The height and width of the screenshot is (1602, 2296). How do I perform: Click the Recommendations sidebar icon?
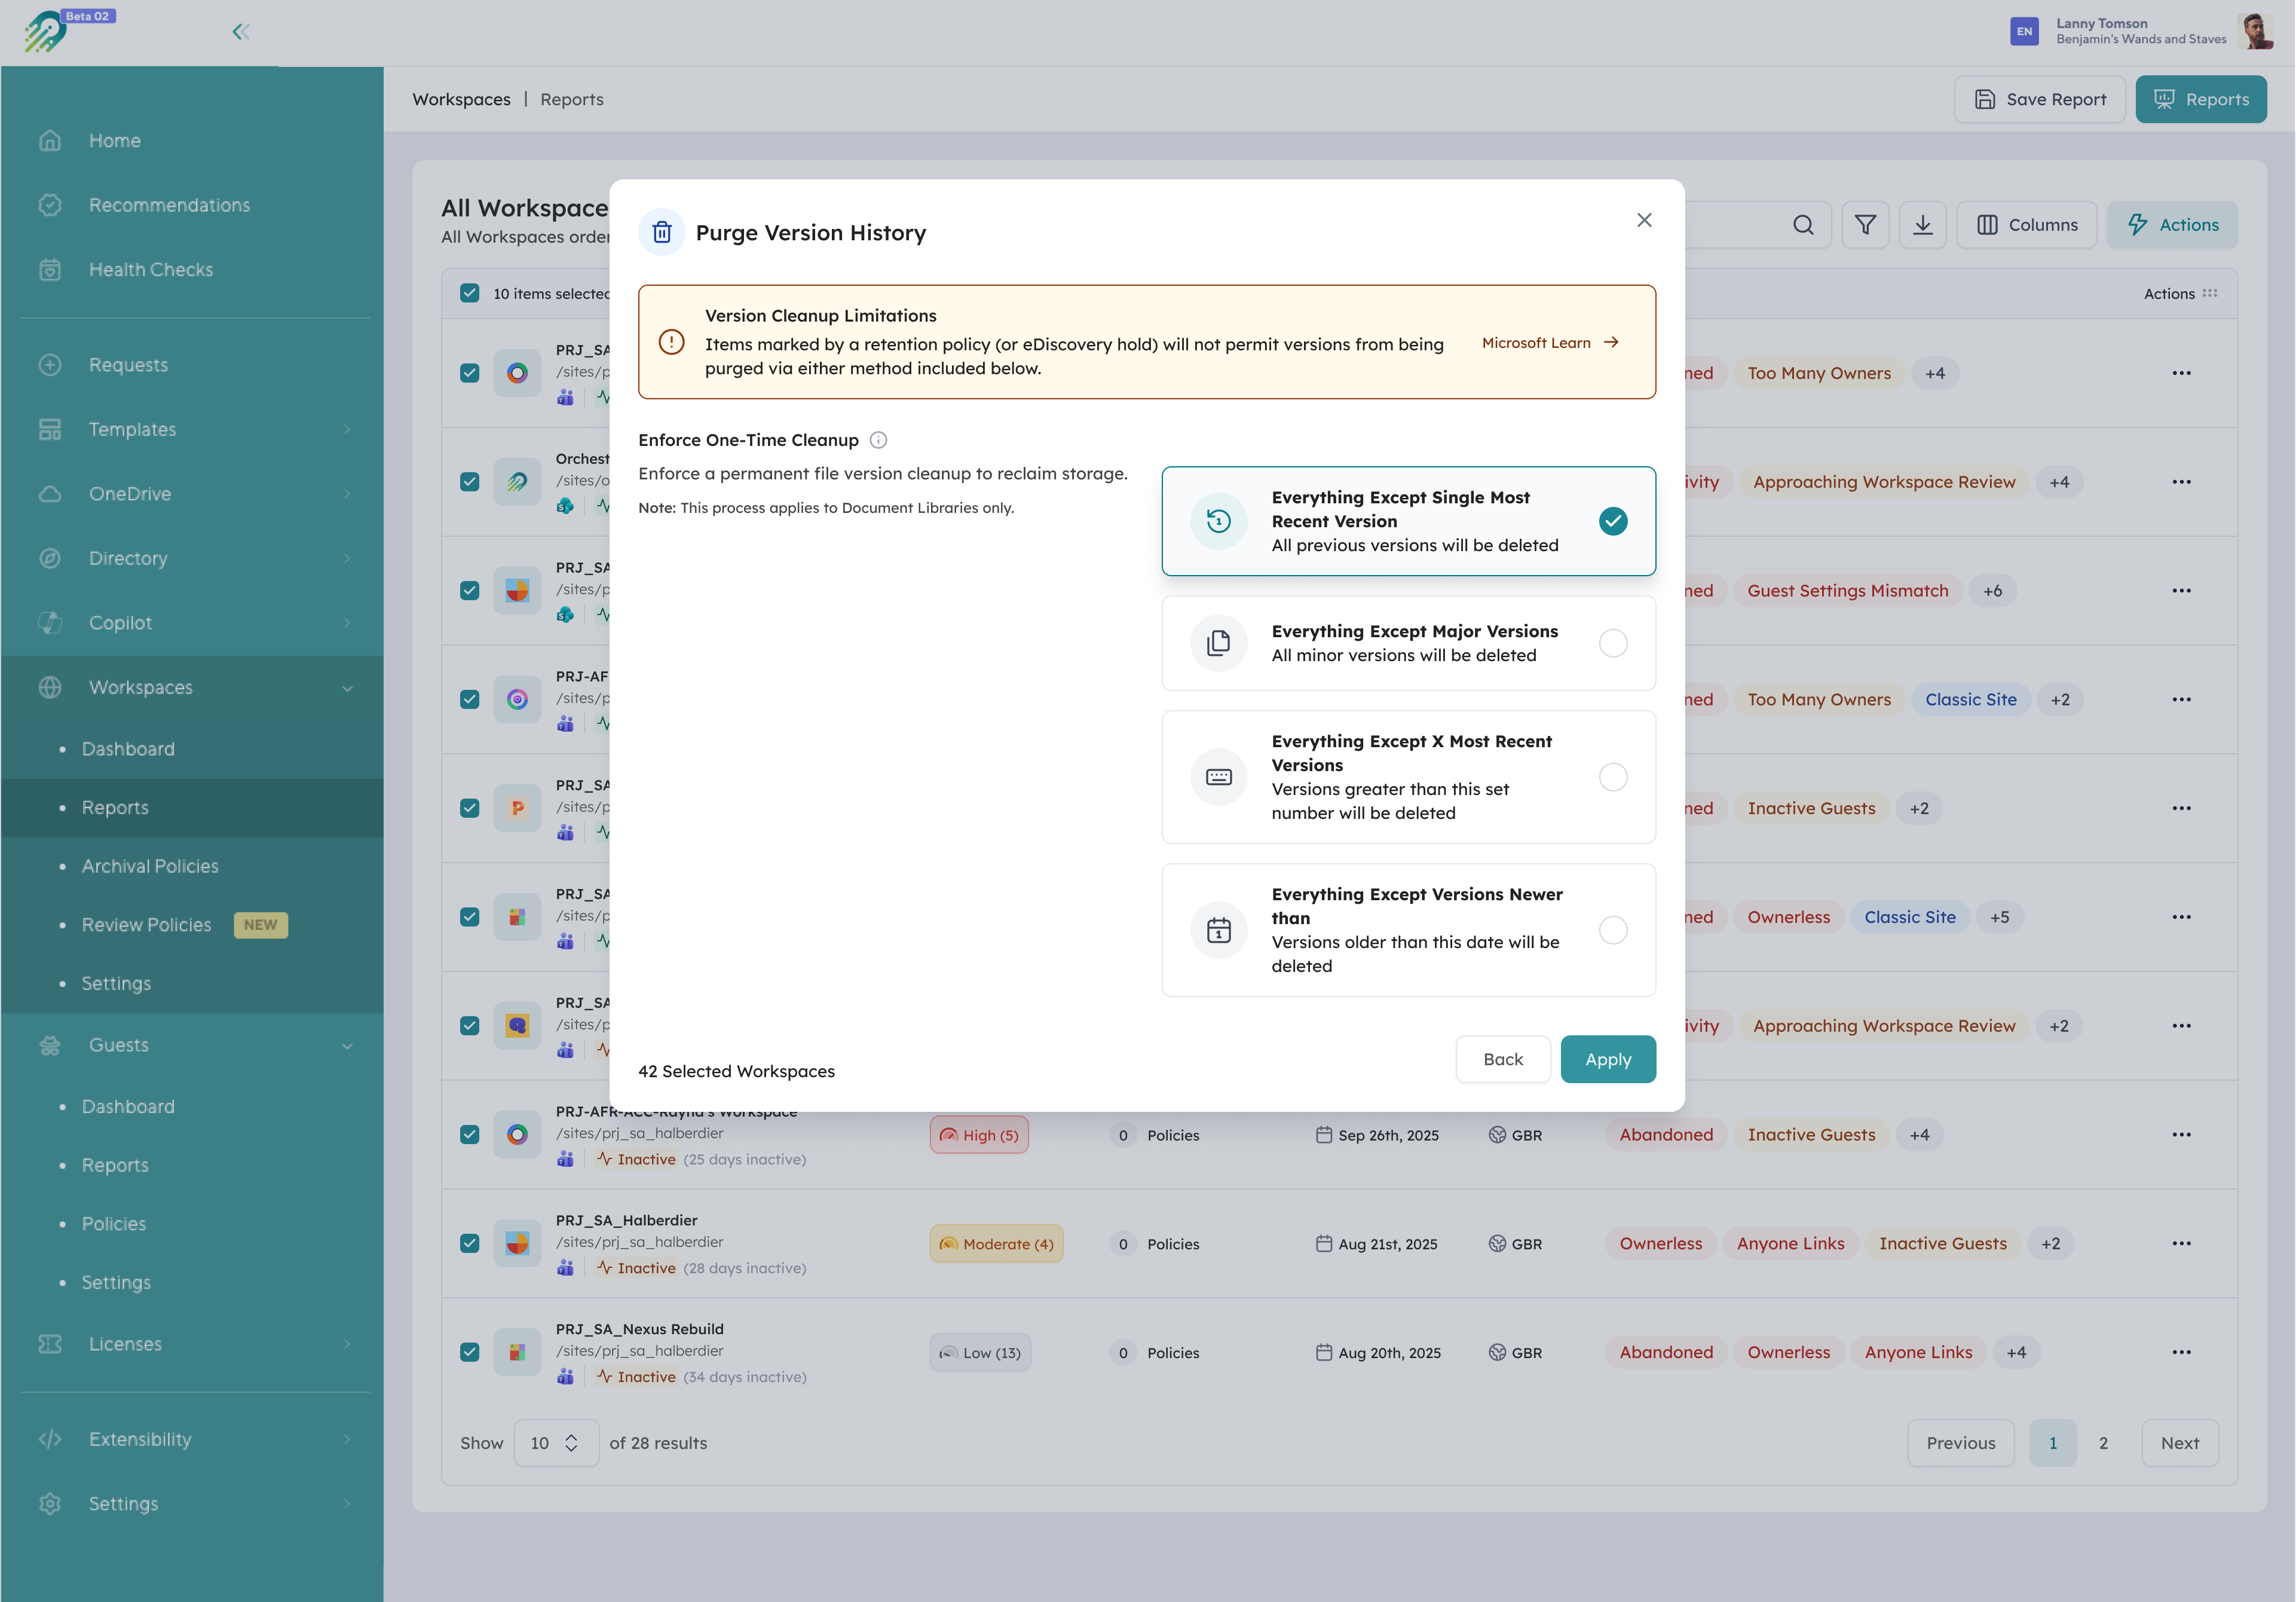[x=50, y=205]
